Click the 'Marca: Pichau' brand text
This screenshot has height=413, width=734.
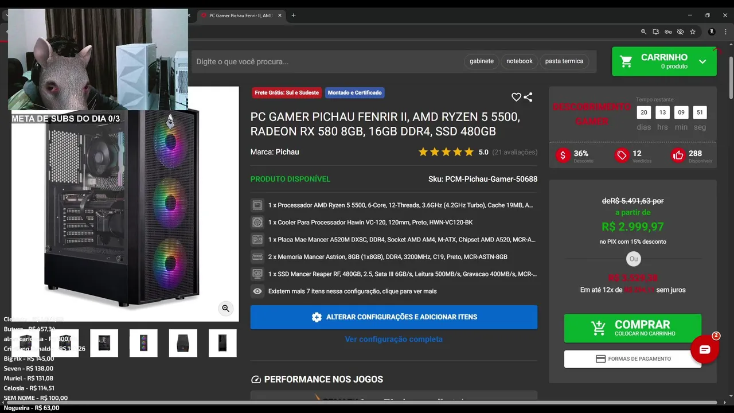[x=275, y=152]
